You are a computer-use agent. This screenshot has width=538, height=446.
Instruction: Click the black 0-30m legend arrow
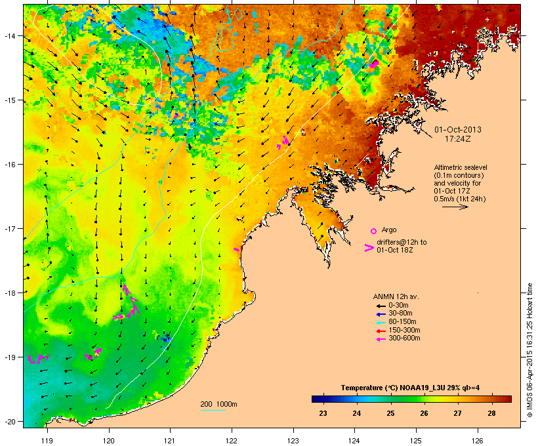(x=381, y=306)
